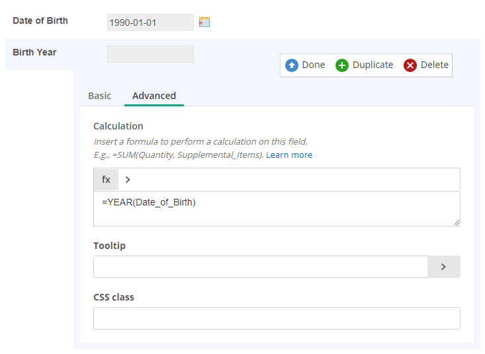Click the Done button label
Screen dimensions: 485x354
point(314,65)
